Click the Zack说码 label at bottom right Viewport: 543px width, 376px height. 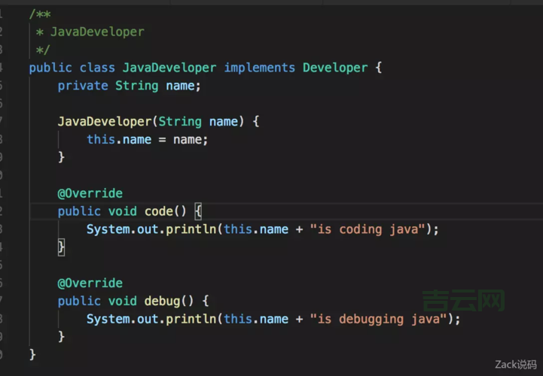[516, 365]
